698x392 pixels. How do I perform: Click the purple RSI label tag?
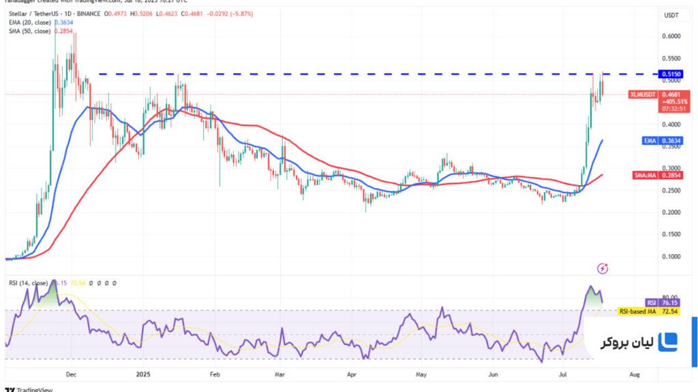651,303
